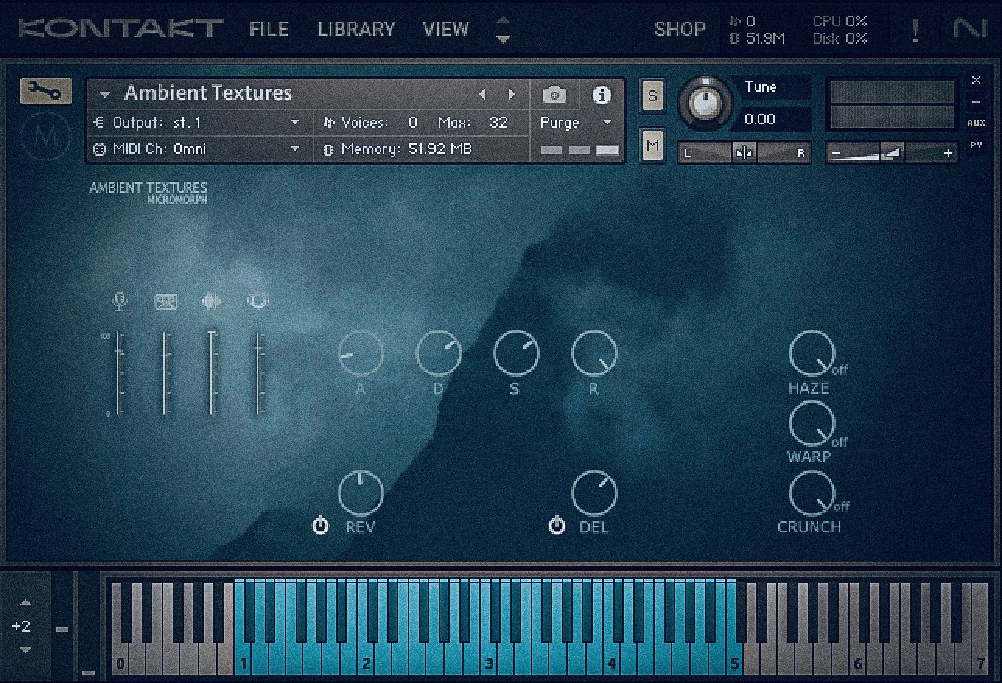
Task: Click the CRUNCH knob
Action: 811,493
